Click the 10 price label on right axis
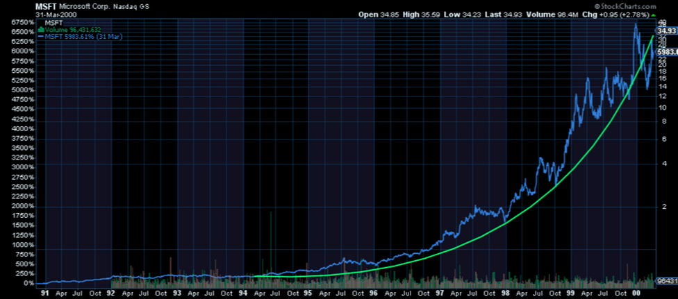The image size is (678, 299). 662,108
